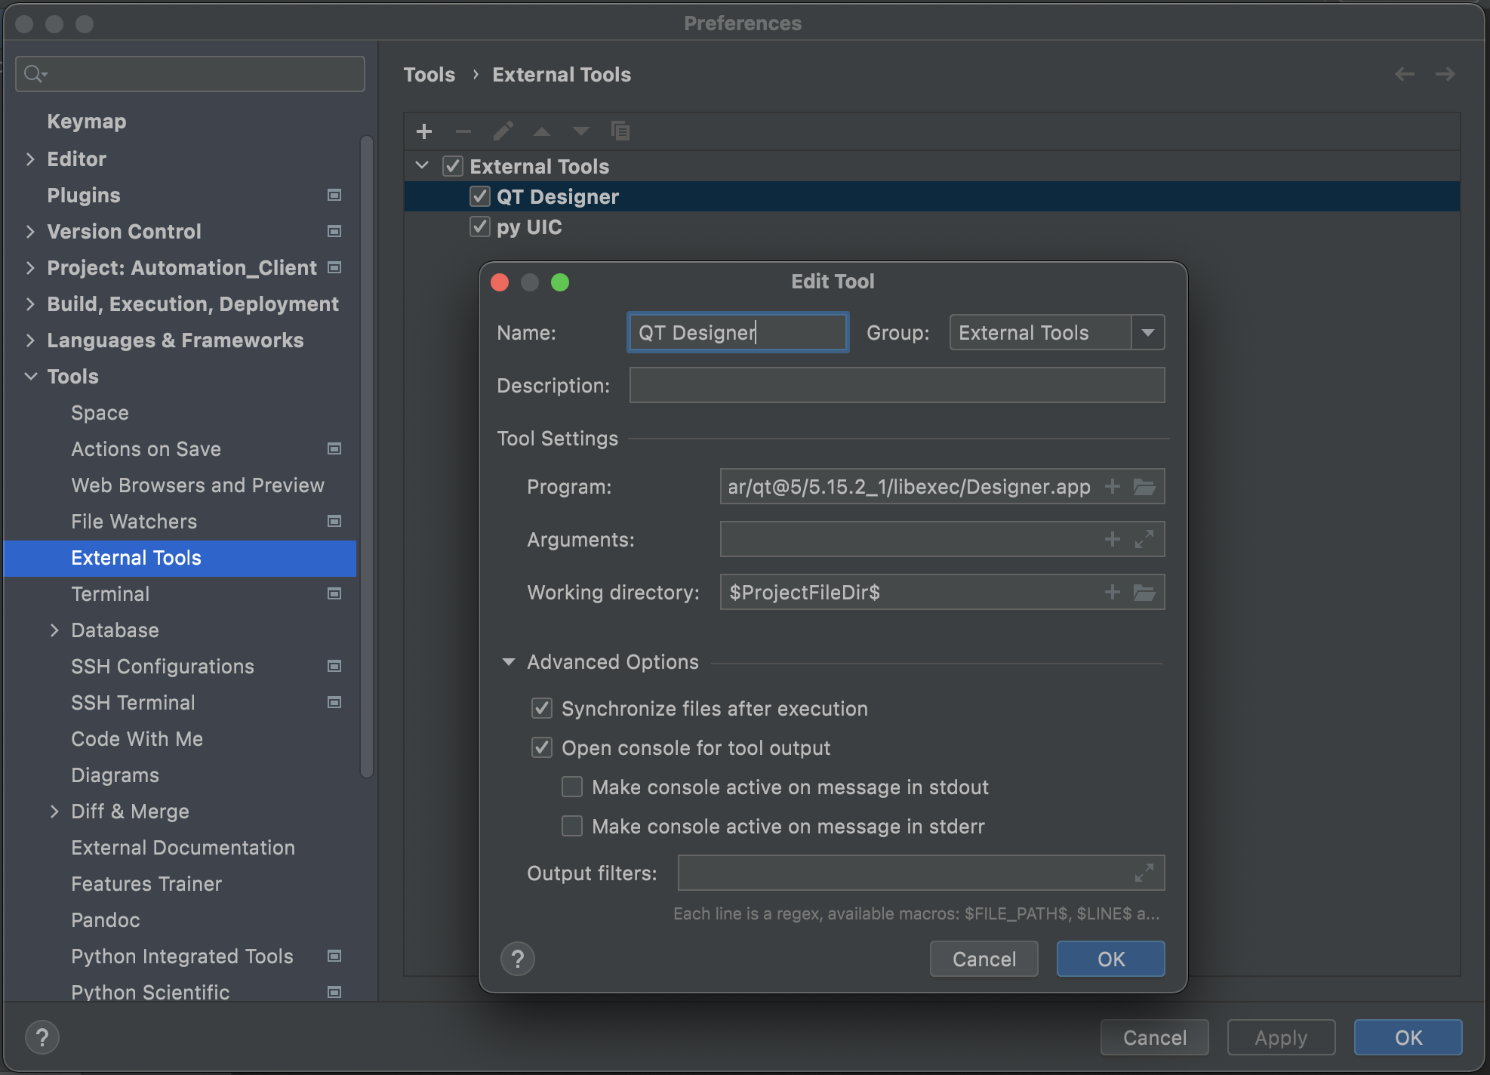1490x1075 pixels.
Task: Click project-level icon next to File Watchers
Action: pyautogui.click(x=334, y=521)
